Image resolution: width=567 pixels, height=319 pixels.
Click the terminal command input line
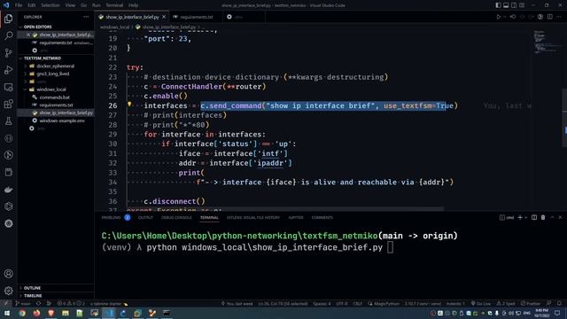click(247, 248)
